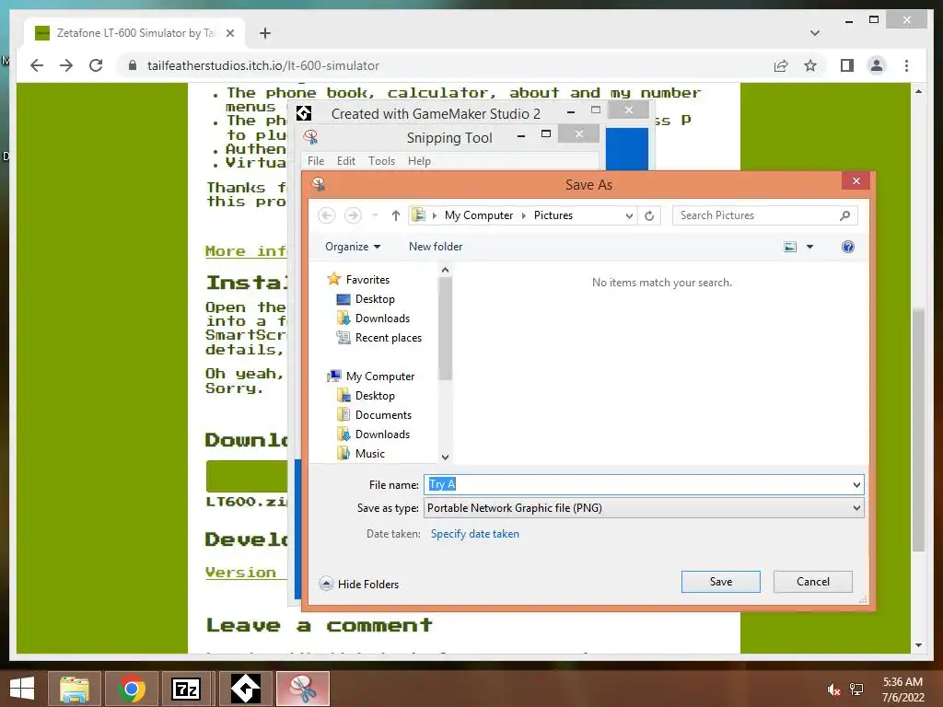Select My Computer in the address breadcrumb

click(x=479, y=215)
